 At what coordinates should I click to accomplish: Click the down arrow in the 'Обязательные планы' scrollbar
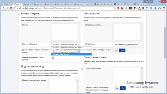141,39
